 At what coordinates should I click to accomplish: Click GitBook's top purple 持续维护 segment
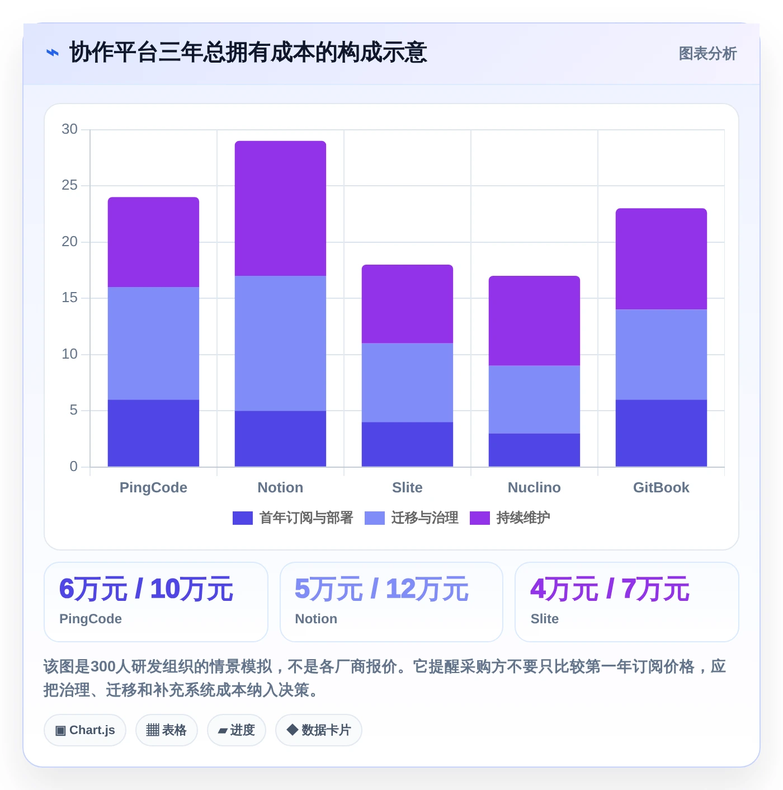coord(661,259)
